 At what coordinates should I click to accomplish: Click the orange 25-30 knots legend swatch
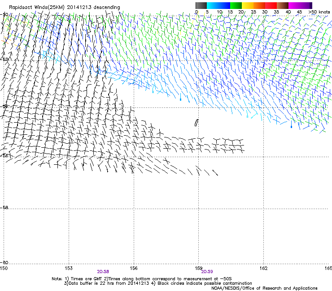pyautogui.click(x=259, y=5)
